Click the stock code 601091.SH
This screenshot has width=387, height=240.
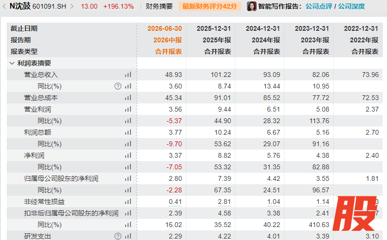pyautogui.click(x=50, y=6)
